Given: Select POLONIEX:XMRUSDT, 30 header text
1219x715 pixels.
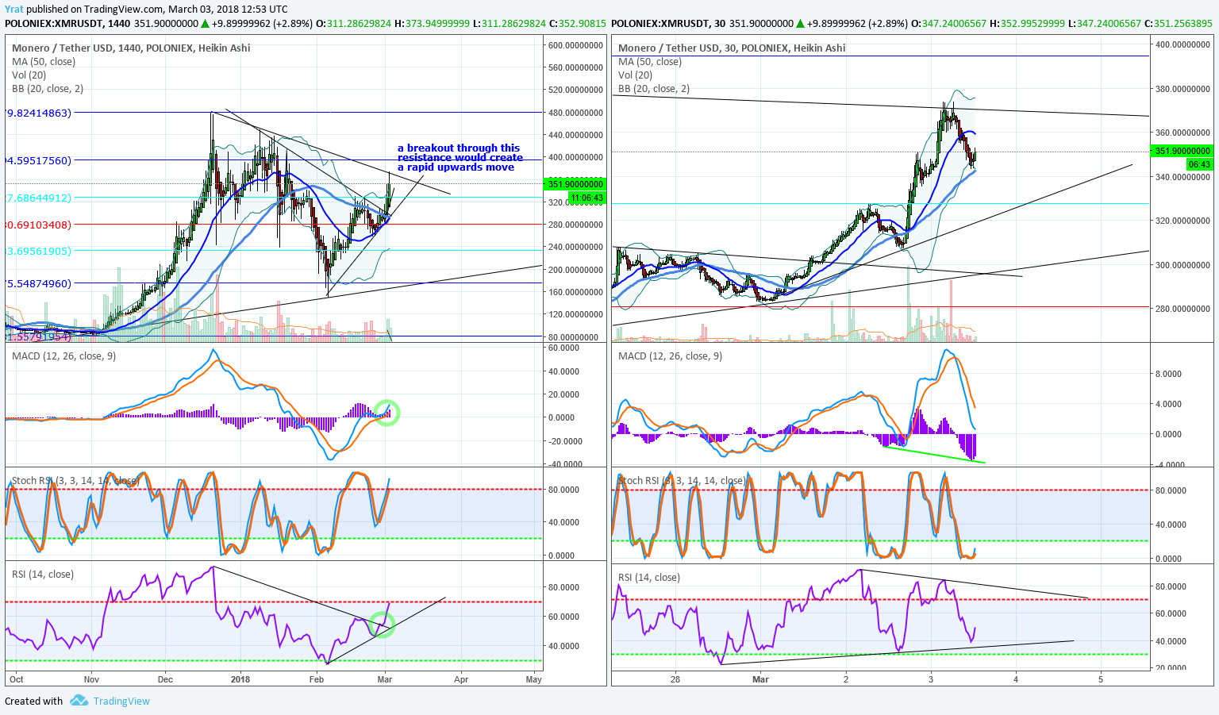Looking at the screenshot, I should tap(669, 23).
